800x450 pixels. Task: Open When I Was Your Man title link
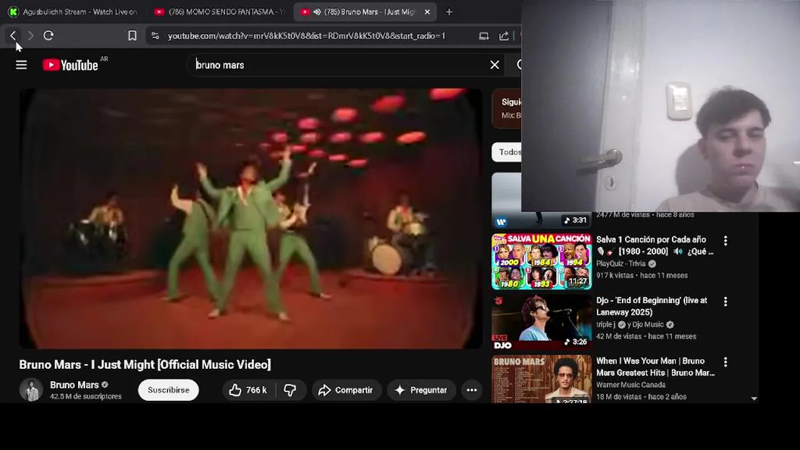point(656,366)
